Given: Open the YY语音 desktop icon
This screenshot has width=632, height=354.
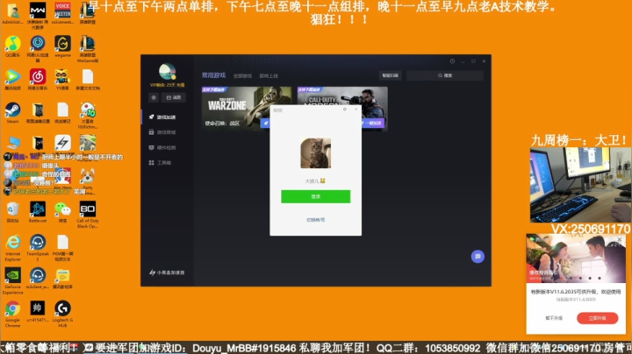Looking at the screenshot, I should [x=62, y=79].
